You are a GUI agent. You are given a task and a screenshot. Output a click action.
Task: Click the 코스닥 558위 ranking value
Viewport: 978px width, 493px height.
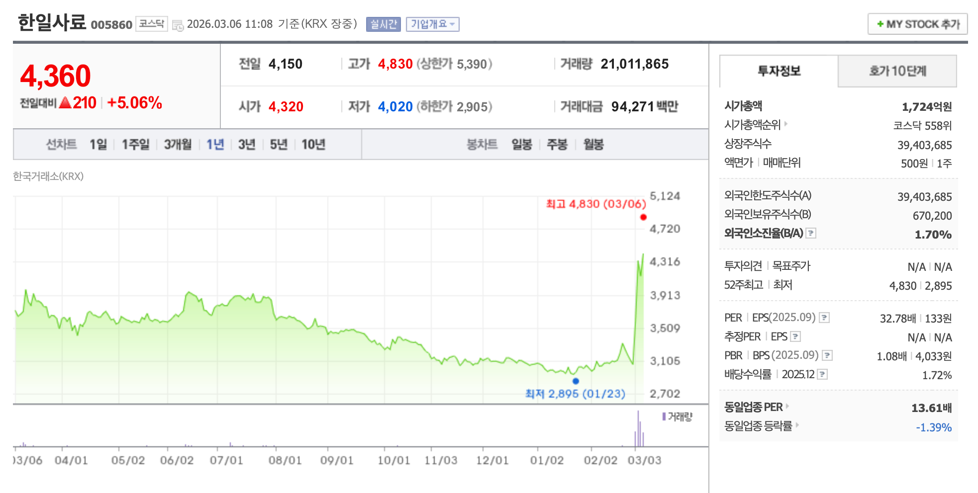pyautogui.click(x=922, y=126)
